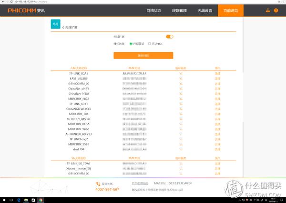This screenshot has height=203, width=286.
Task: Connect to ChinaNGB-WLaCFk network
Action: pyautogui.click(x=217, y=109)
